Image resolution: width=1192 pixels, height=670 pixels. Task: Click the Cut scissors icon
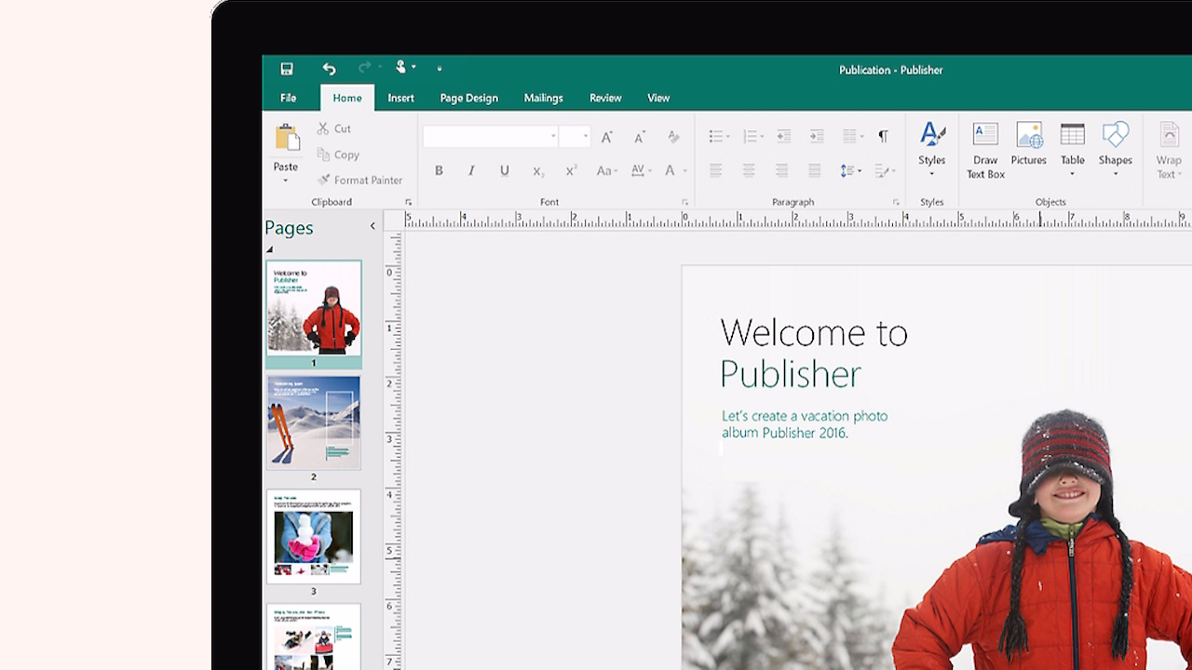(324, 128)
